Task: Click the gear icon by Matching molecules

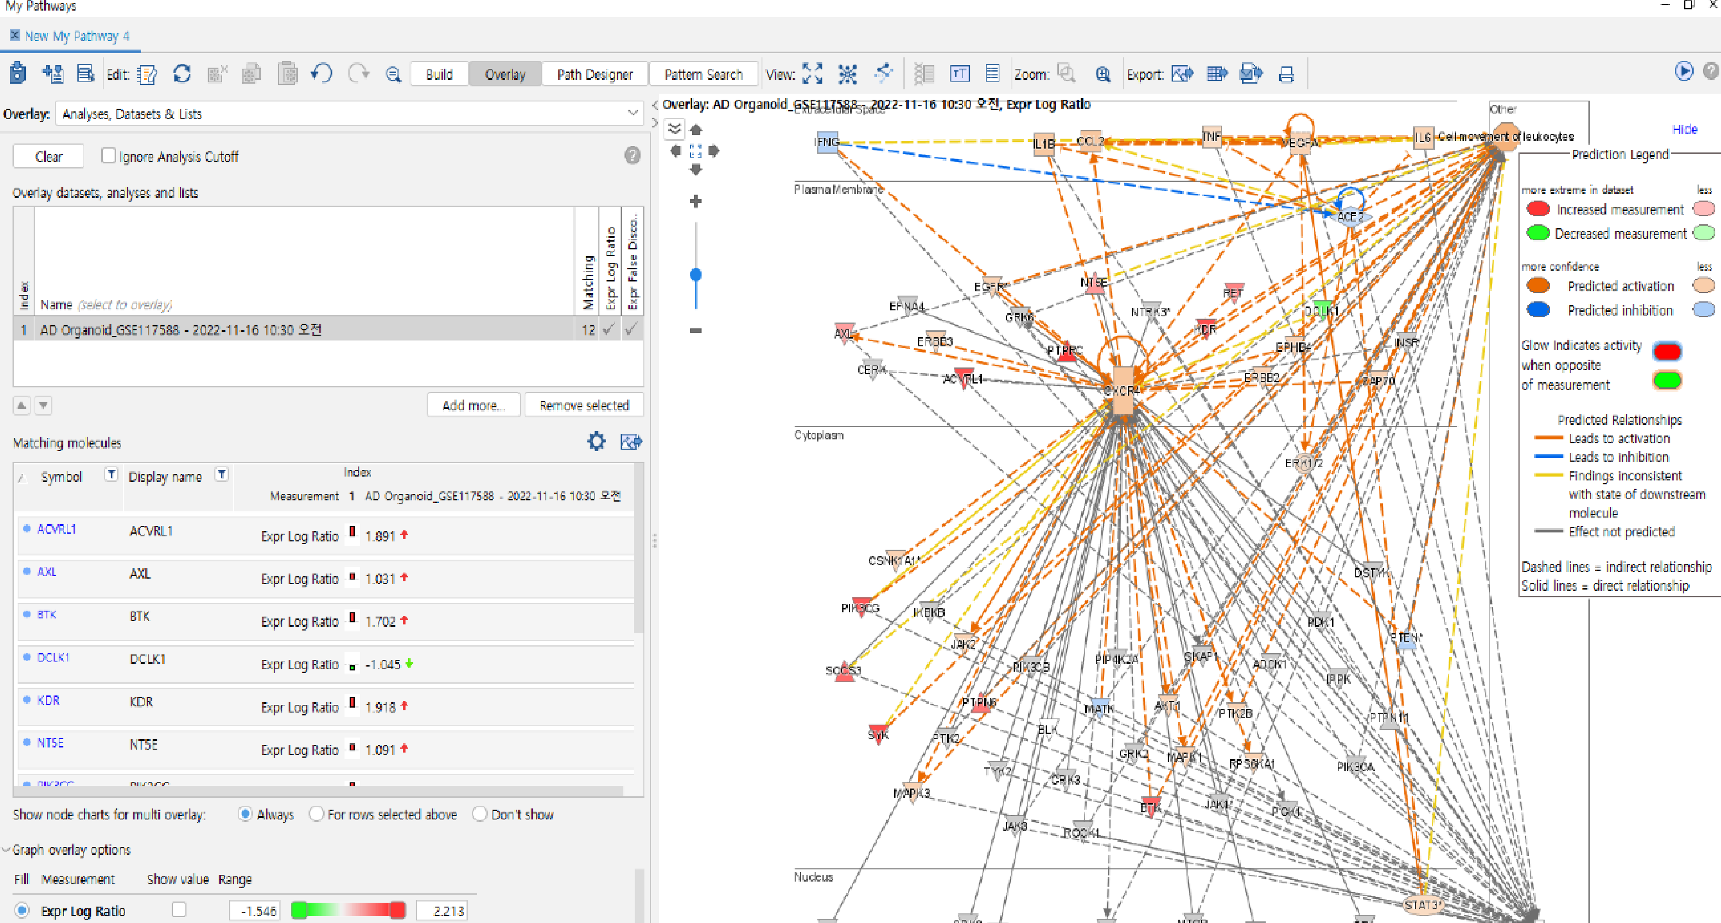Action: point(597,441)
